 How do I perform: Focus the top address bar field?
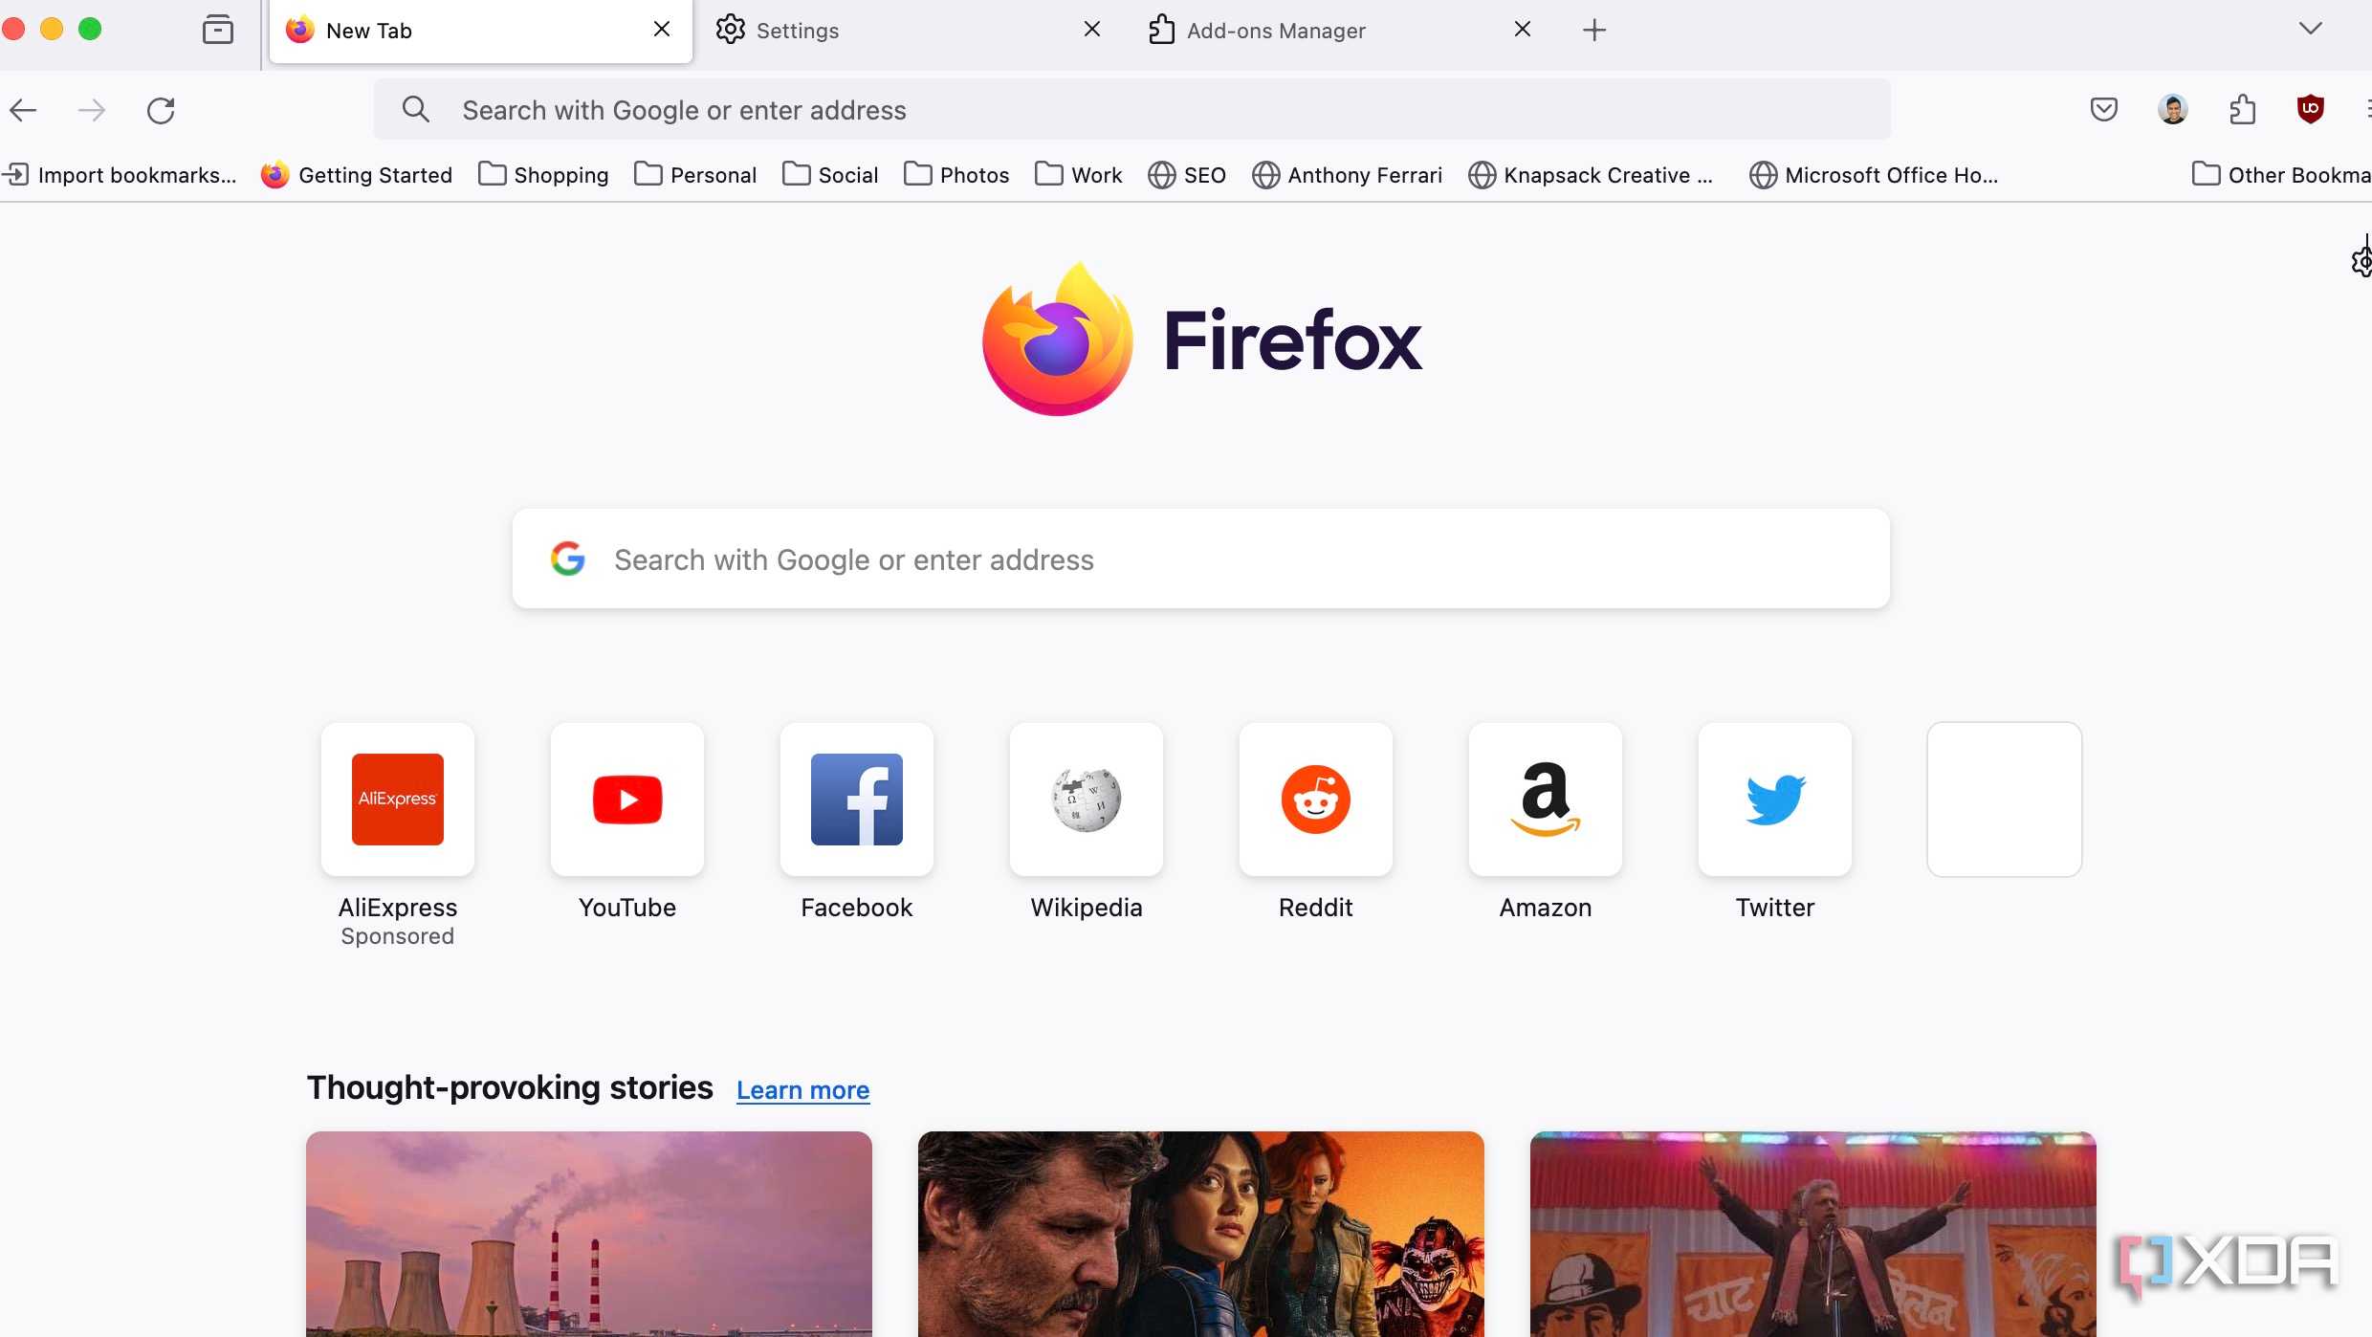[1131, 109]
